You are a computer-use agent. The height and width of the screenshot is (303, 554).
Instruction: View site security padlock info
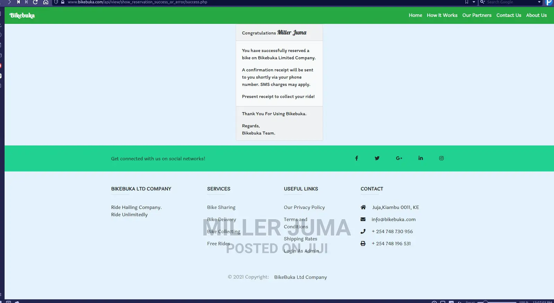point(63,2)
